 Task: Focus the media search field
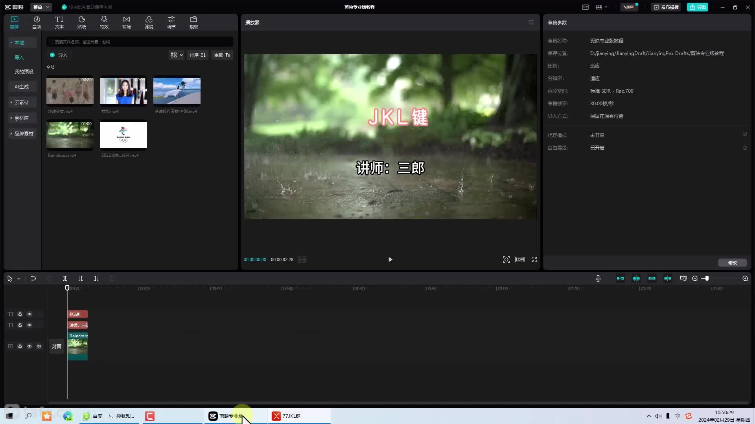point(140,42)
